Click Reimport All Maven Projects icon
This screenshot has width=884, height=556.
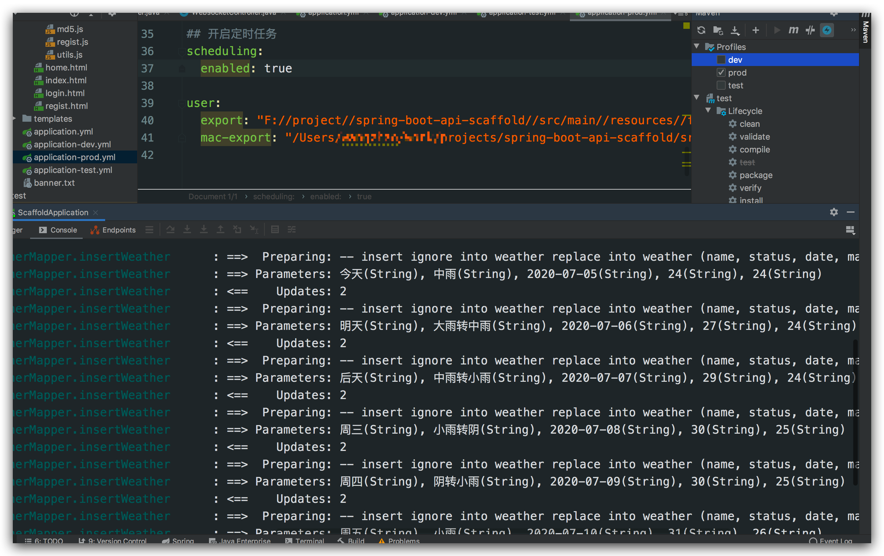click(701, 30)
